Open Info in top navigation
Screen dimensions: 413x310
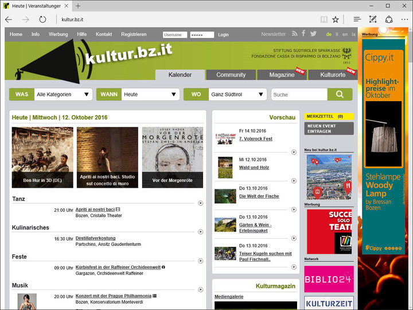click(36, 34)
